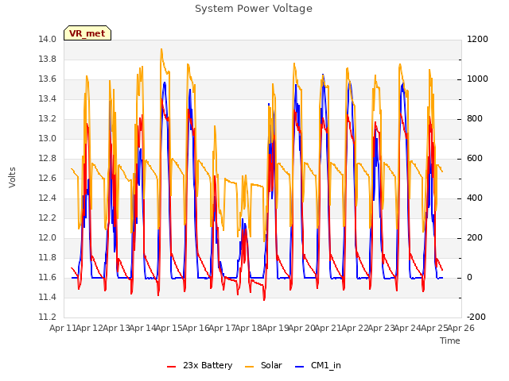The height and width of the screenshot is (381, 509).
Task: Toggle the CM1_in legend entry
Action: pos(318,365)
